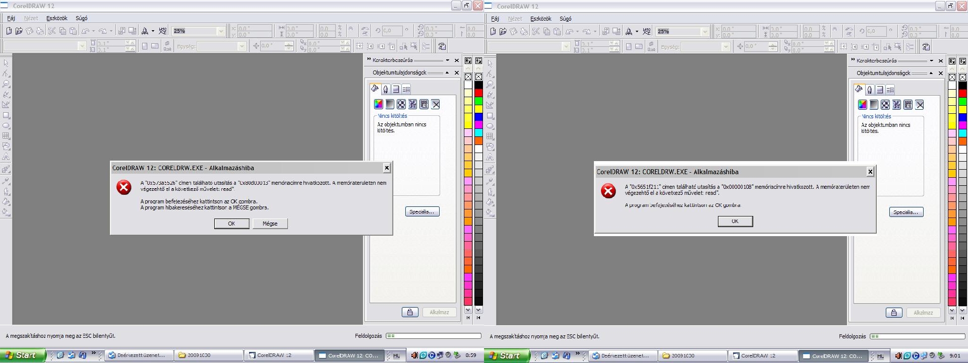
Task: Pick the red swatch in left window palette
Action: pyautogui.click(x=478, y=93)
